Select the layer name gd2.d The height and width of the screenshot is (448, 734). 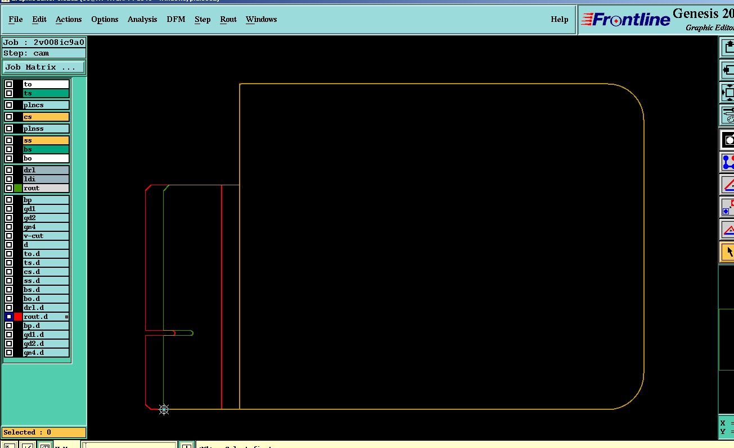click(x=46, y=344)
